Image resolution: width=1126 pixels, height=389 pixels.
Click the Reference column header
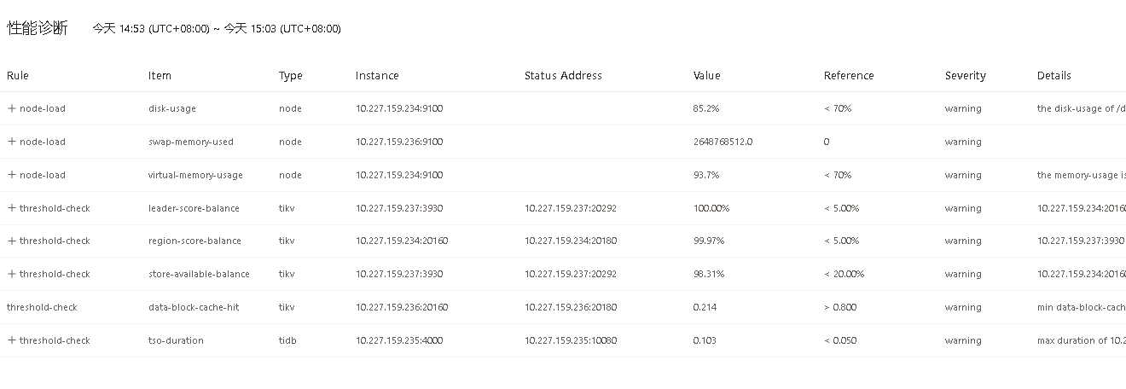tap(849, 76)
